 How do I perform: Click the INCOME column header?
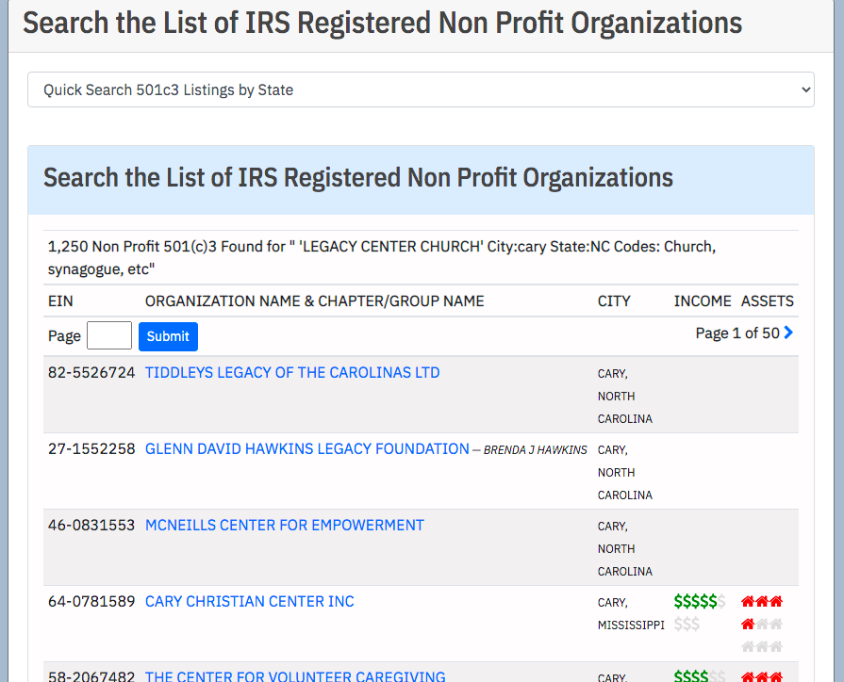pos(703,301)
